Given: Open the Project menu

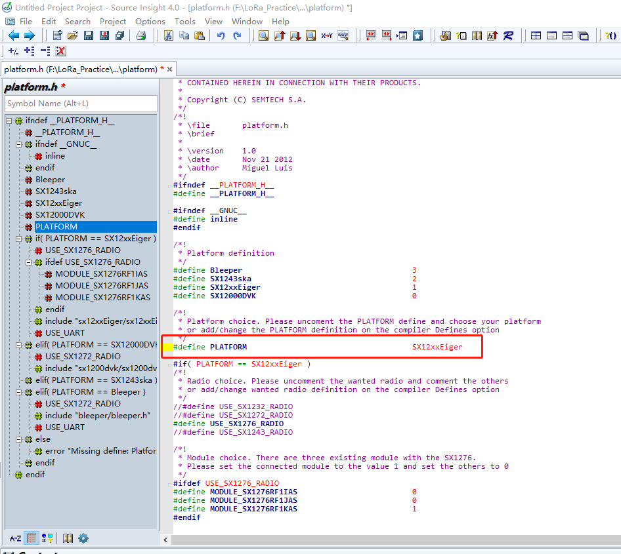Looking at the screenshot, I should (113, 22).
